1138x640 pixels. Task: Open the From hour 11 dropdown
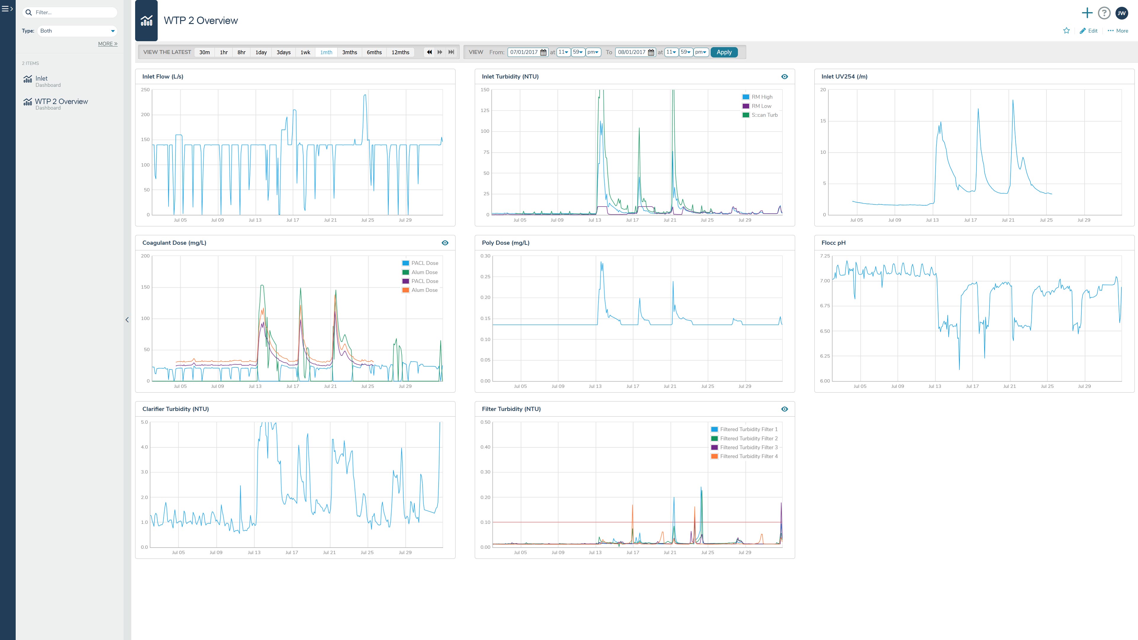tap(563, 52)
